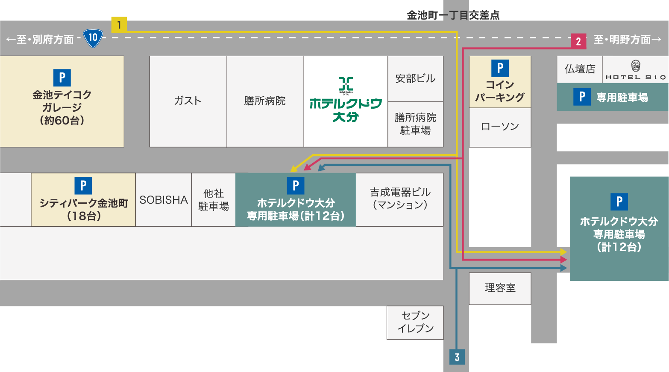Click the 仏壇店 label
This screenshot has width=669, height=372.
coord(580,69)
